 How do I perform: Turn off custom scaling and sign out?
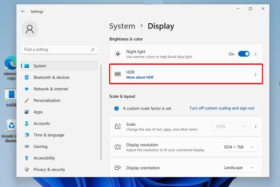[x=222, y=108]
